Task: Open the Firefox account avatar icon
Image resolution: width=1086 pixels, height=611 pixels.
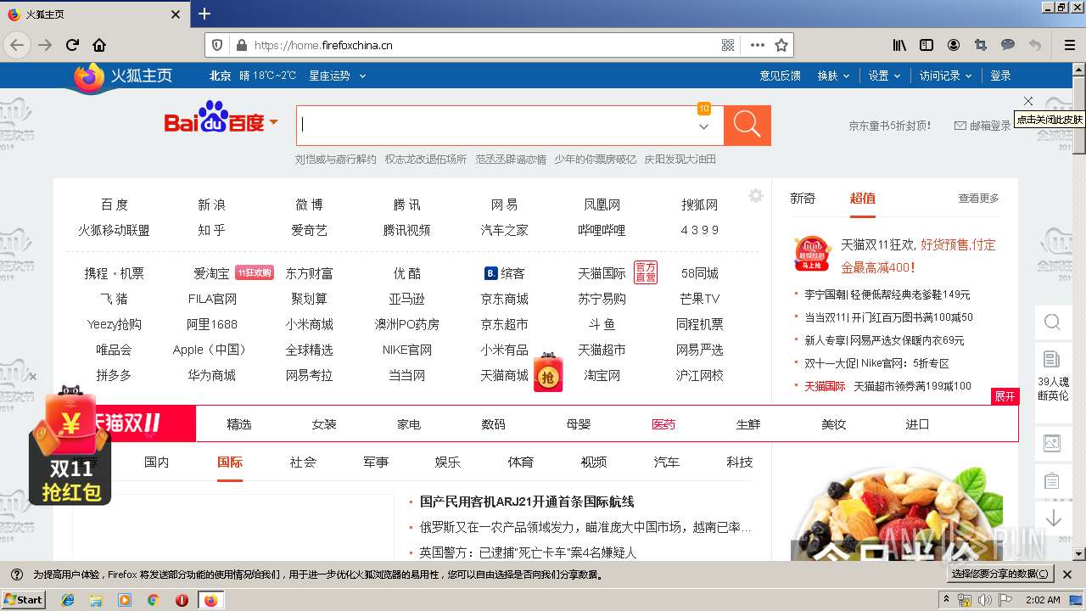Action: point(954,45)
